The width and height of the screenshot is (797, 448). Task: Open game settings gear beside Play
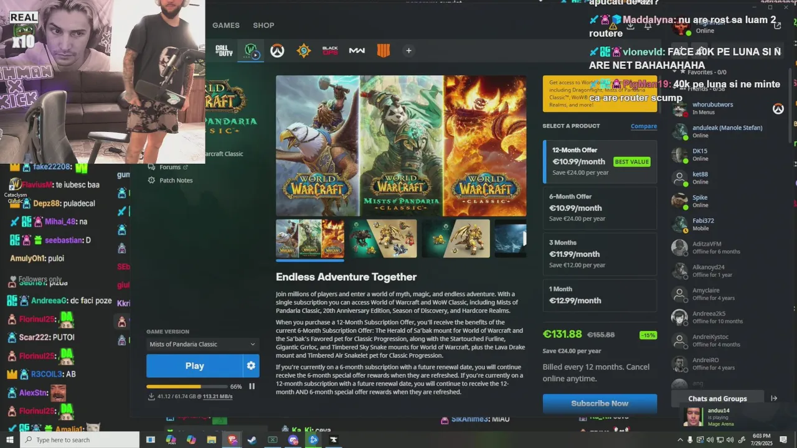(x=251, y=366)
